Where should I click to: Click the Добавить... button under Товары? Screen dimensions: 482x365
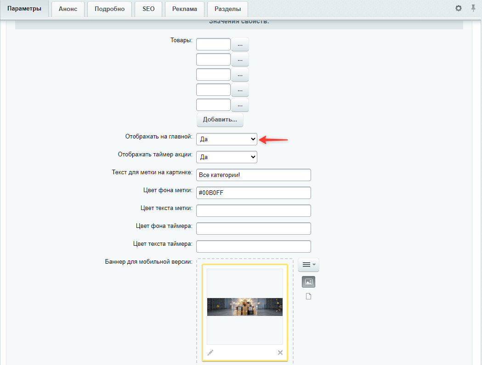(220, 120)
